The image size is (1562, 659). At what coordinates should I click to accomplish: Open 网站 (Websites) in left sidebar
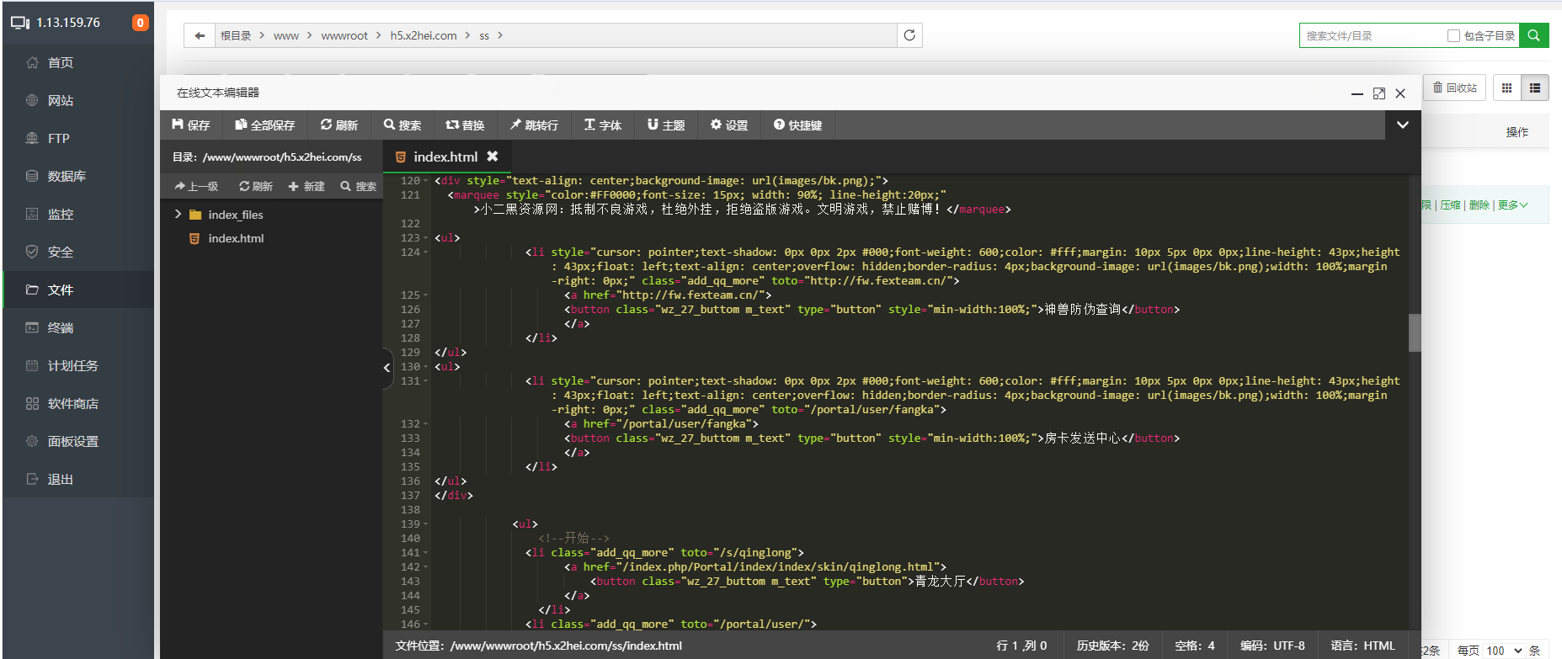[78, 101]
